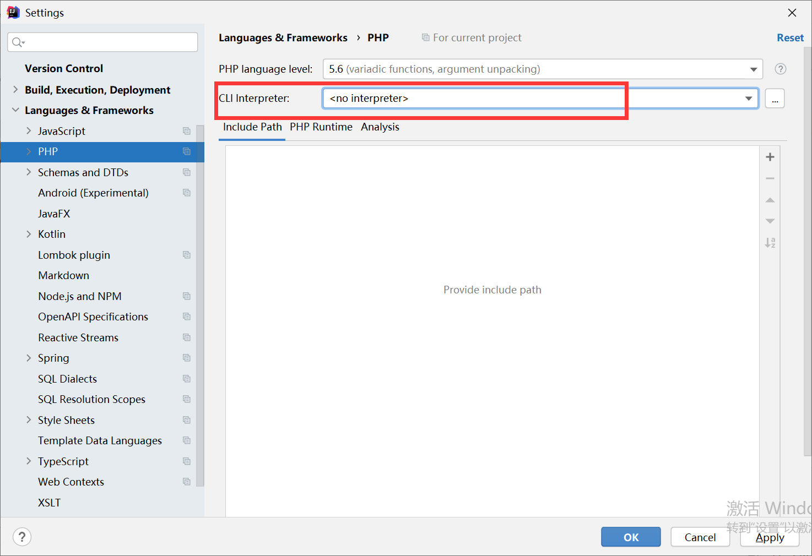Click the project-level icon beside Reactive Streams

[x=187, y=337]
